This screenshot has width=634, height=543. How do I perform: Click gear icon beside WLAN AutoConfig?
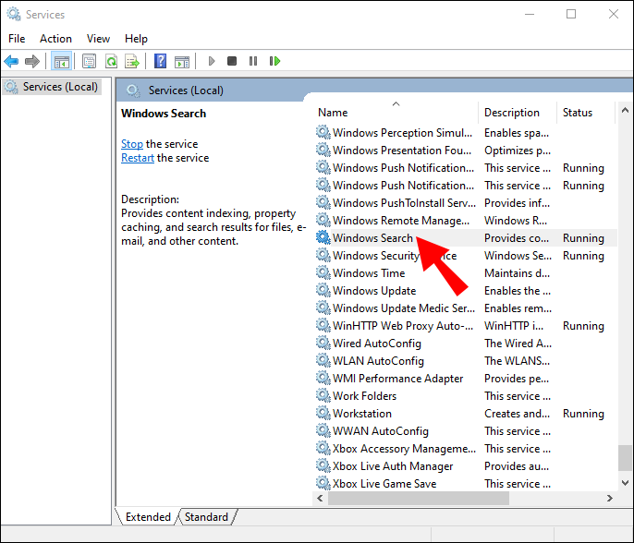pyautogui.click(x=323, y=360)
